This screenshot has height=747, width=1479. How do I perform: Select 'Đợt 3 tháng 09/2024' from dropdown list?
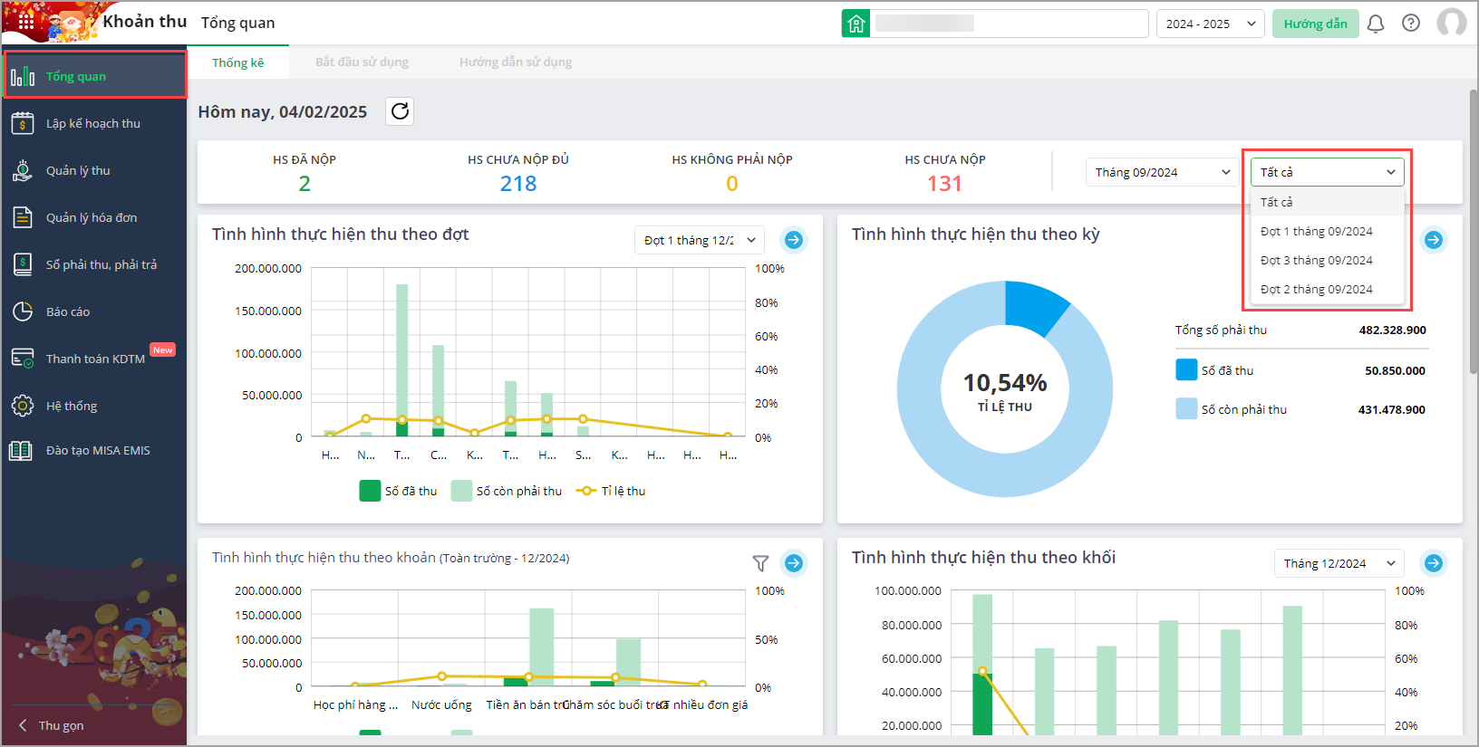coord(1316,260)
